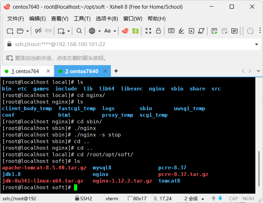Click the red Xshell swirl icon

tap(125, 31)
